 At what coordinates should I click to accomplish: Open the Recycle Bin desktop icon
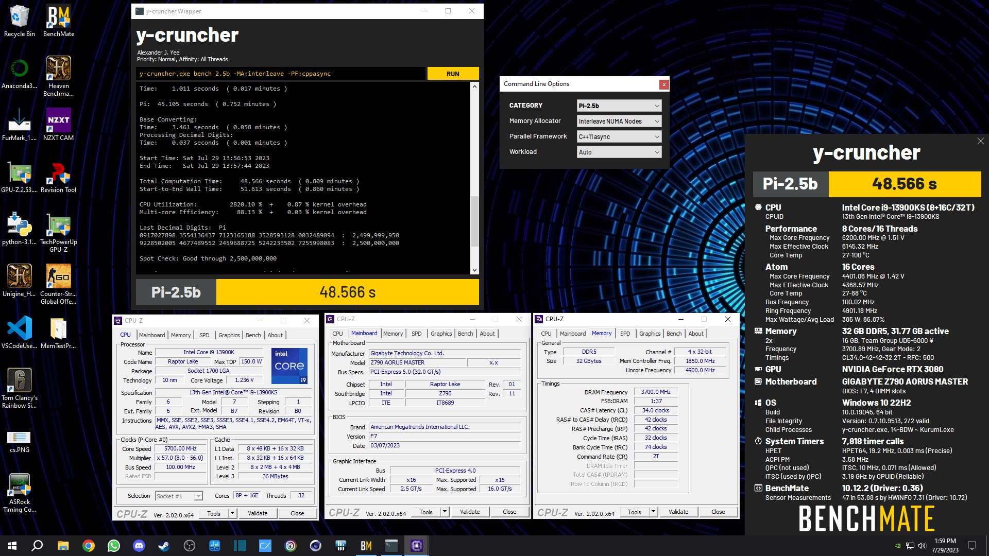pos(19,21)
